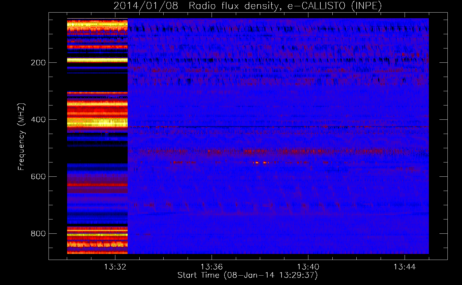The image size is (462, 285).
Task: Click the plot title '2014/01/08 Radio flux density'
Action: coord(248,6)
